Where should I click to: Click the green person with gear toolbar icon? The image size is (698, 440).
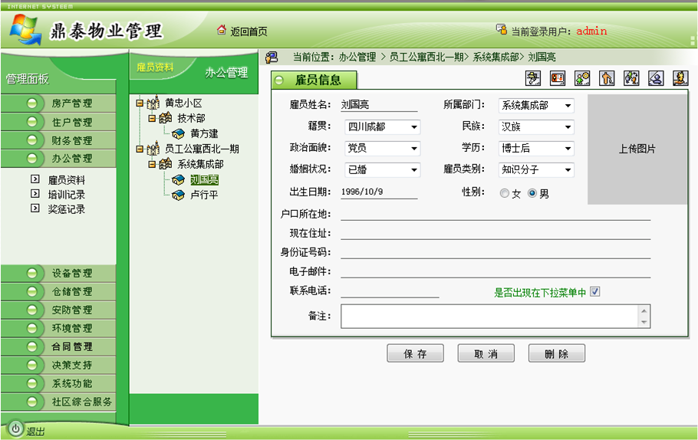[582, 78]
